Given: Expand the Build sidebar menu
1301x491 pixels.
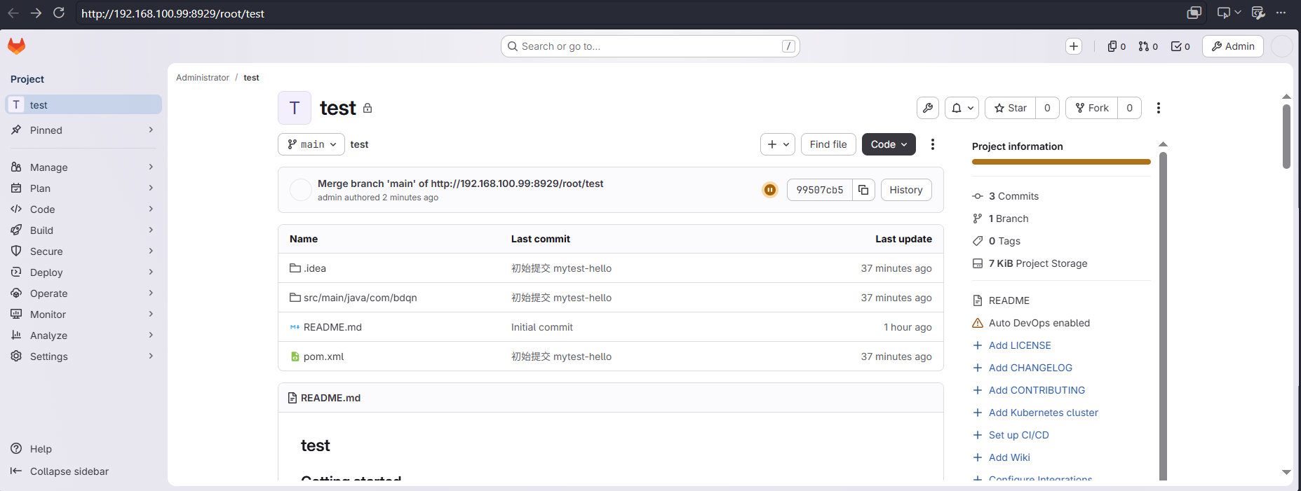Looking at the screenshot, I should coord(83,230).
